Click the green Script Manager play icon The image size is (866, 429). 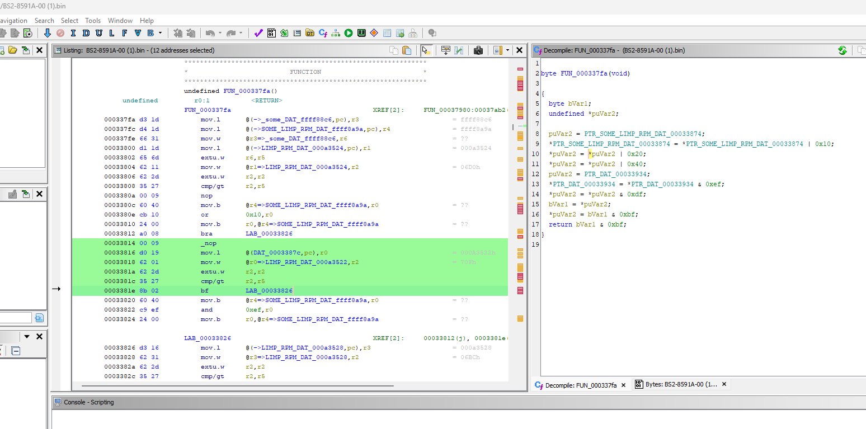tap(349, 33)
